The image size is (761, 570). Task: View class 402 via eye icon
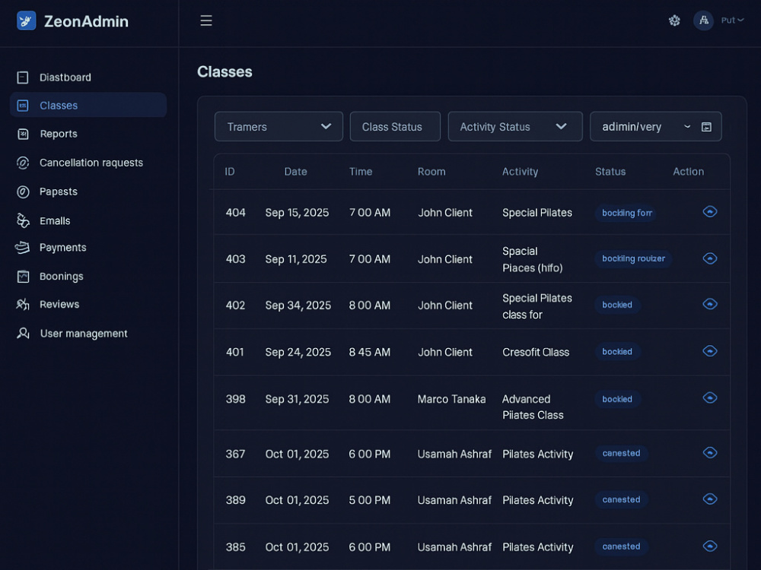coord(710,304)
